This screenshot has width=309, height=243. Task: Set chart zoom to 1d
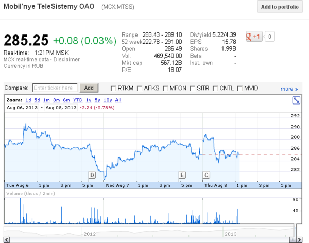(x=28, y=100)
